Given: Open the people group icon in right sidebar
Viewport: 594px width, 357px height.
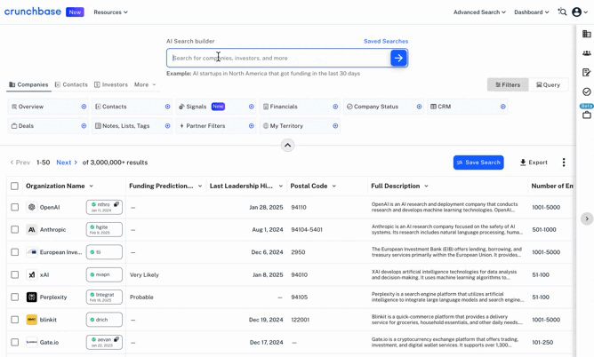Looking at the screenshot, I should coord(586,53).
